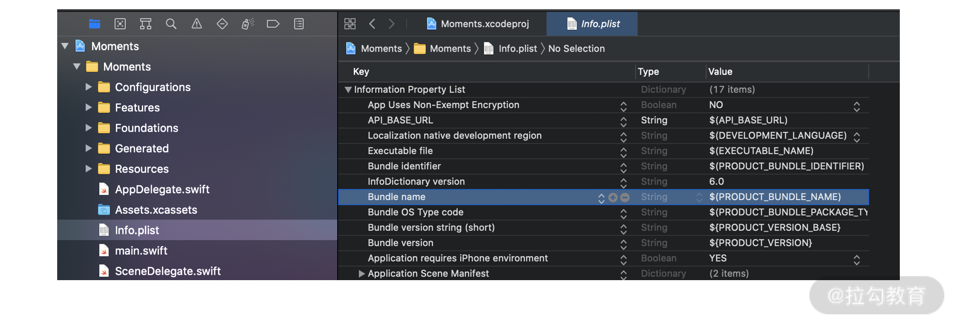Open the Project navigator folder icon
This screenshot has height=327, width=957.
pos(95,24)
